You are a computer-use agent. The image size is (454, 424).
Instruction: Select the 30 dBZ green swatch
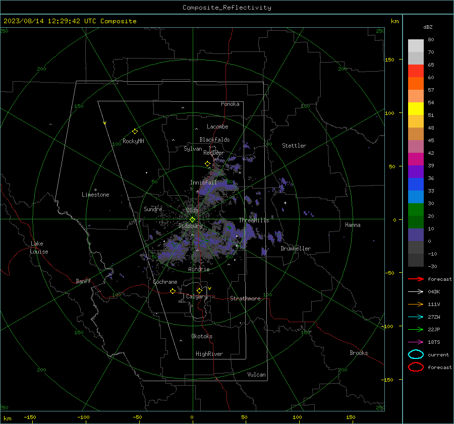(416, 209)
